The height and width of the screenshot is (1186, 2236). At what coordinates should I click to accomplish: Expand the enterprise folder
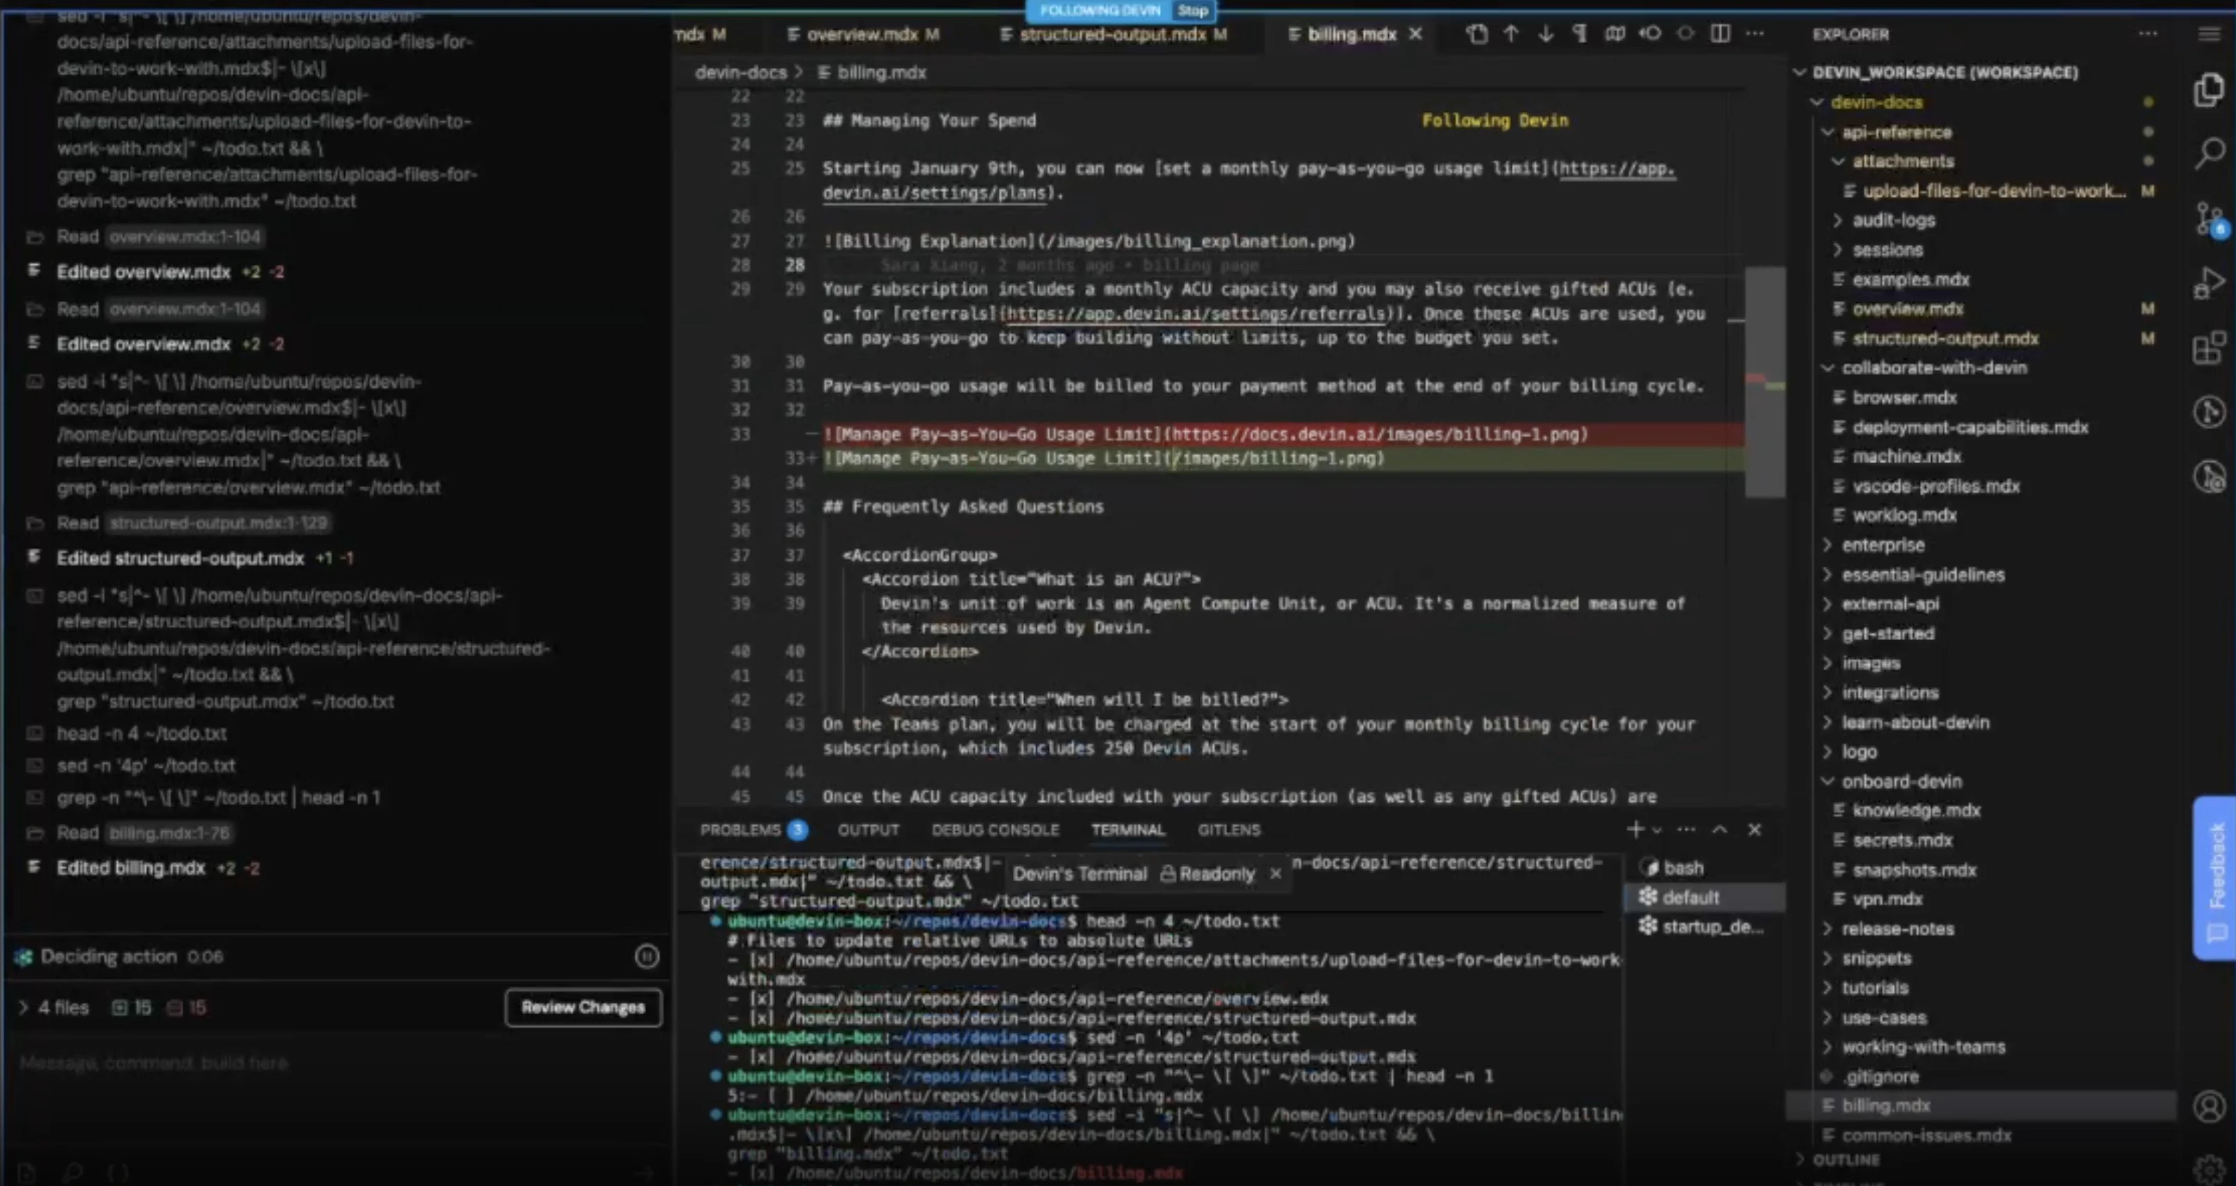(1882, 545)
